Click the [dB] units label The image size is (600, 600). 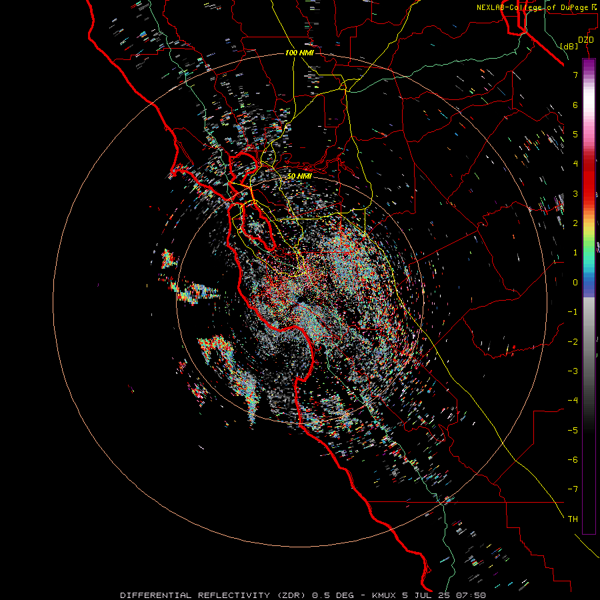point(569,46)
